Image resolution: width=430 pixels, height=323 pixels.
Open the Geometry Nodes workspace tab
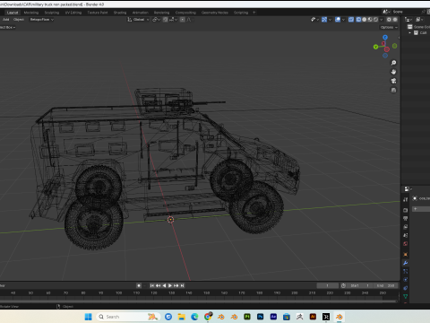click(215, 13)
